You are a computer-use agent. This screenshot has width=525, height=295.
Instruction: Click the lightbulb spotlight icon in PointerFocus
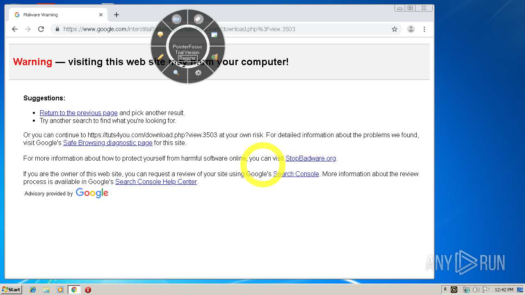[x=160, y=35]
